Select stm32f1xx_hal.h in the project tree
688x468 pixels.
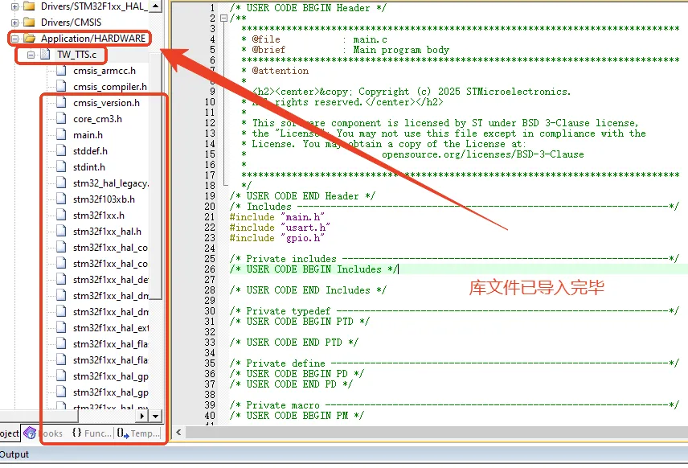point(106,232)
